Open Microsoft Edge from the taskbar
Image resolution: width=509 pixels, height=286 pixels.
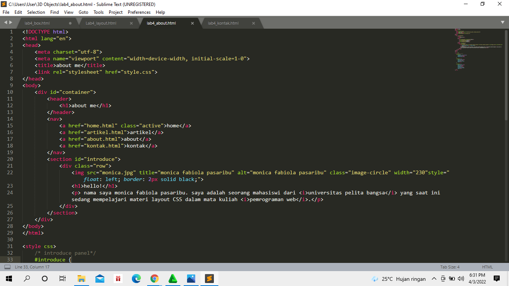click(136, 279)
